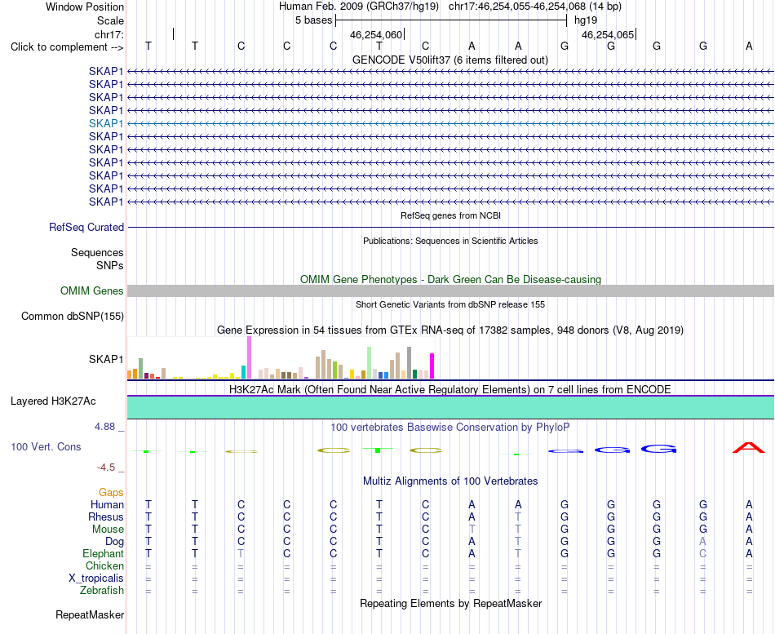Click the Elephant alignment row label
The width and height of the screenshot is (775, 634).
104,553
